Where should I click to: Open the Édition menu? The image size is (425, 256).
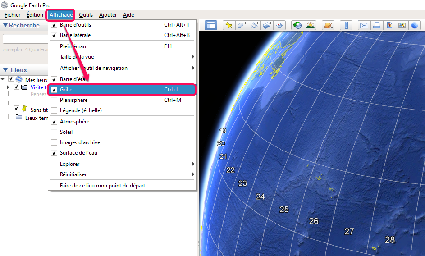coord(35,15)
